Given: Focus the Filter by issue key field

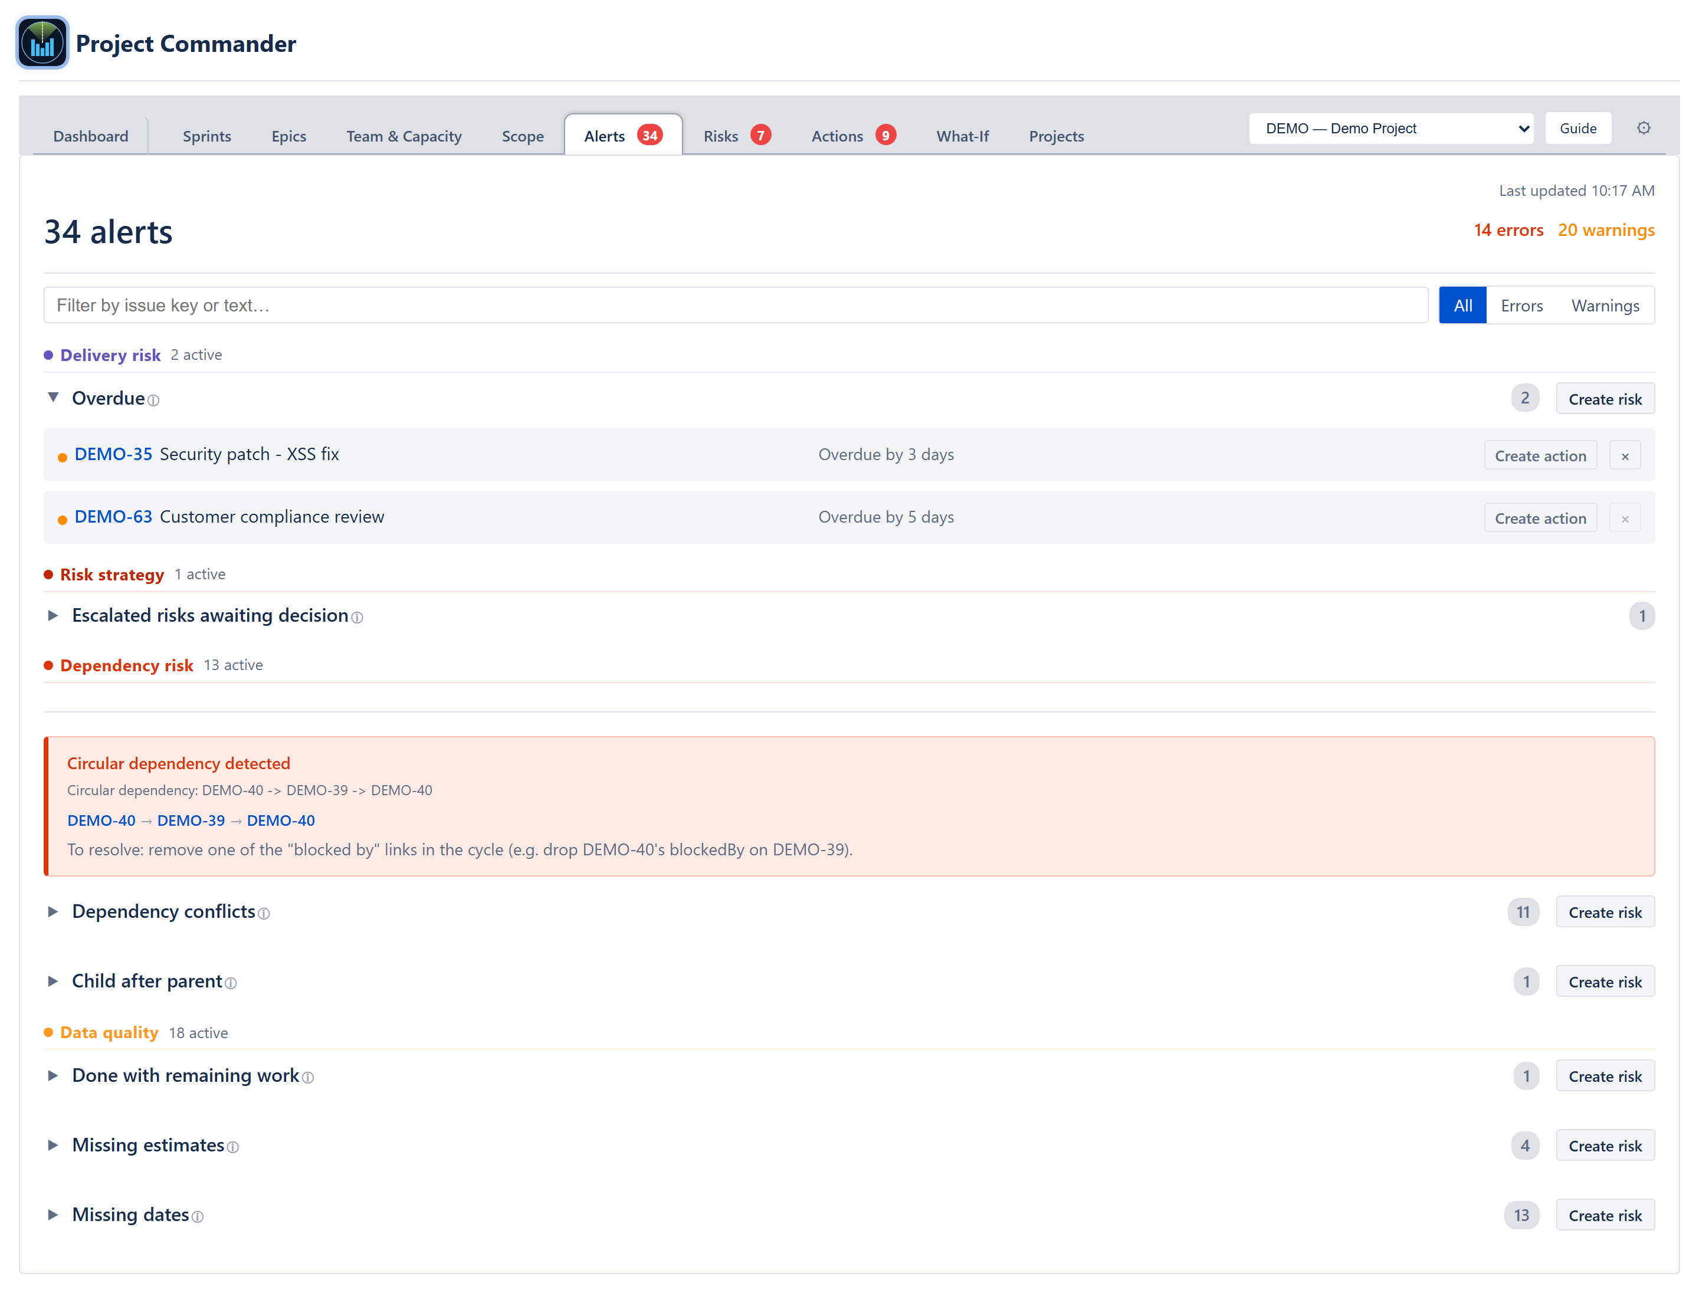Looking at the screenshot, I should click(x=735, y=306).
